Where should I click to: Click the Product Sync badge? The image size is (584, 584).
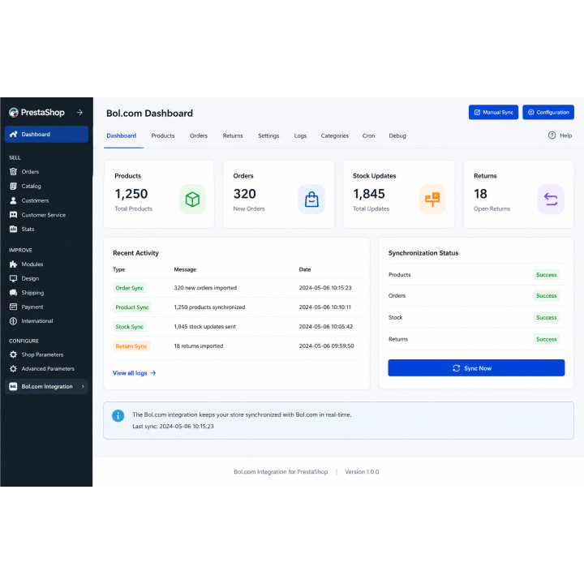132,307
